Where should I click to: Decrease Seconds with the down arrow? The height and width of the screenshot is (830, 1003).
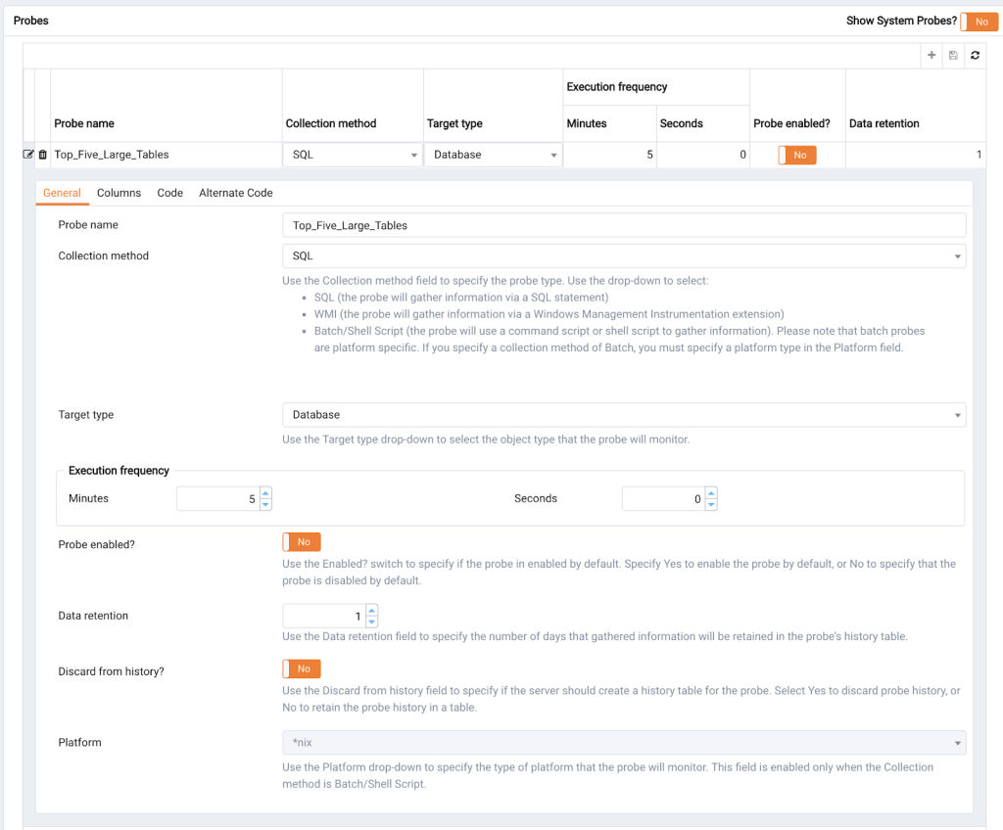711,505
